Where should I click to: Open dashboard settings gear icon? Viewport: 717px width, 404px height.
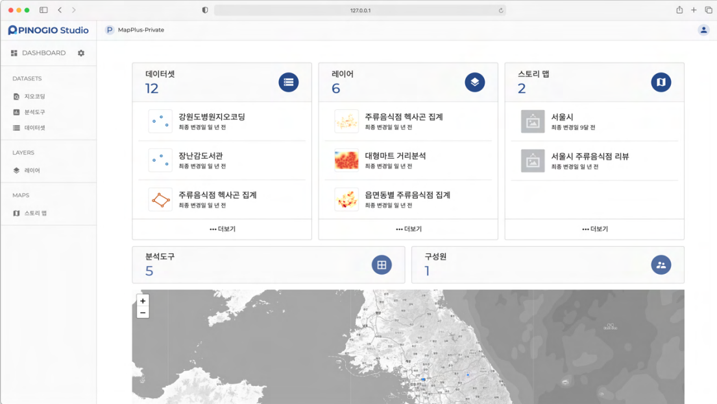click(81, 53)
